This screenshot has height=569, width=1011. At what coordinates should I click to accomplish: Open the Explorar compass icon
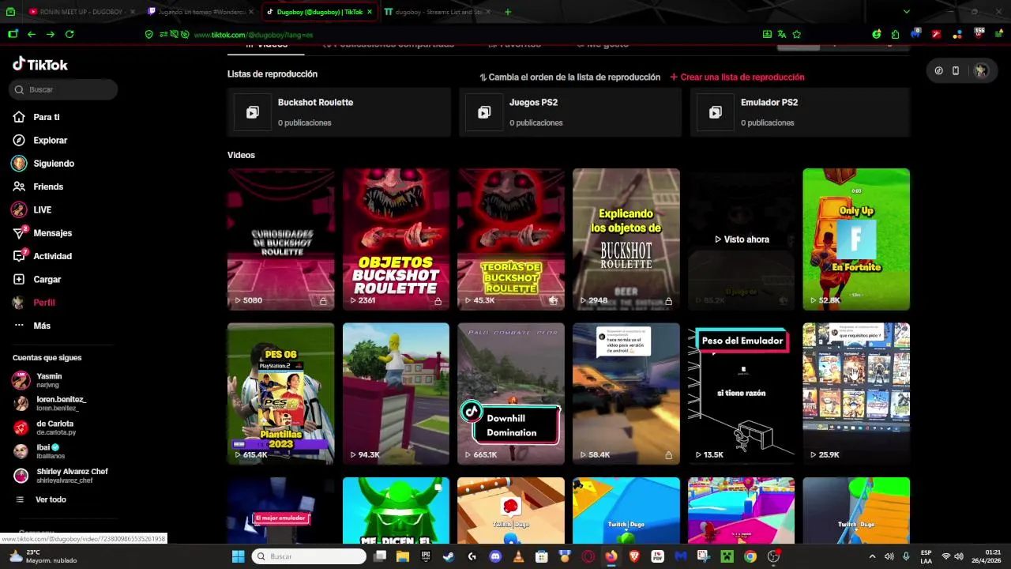[19, 140]
